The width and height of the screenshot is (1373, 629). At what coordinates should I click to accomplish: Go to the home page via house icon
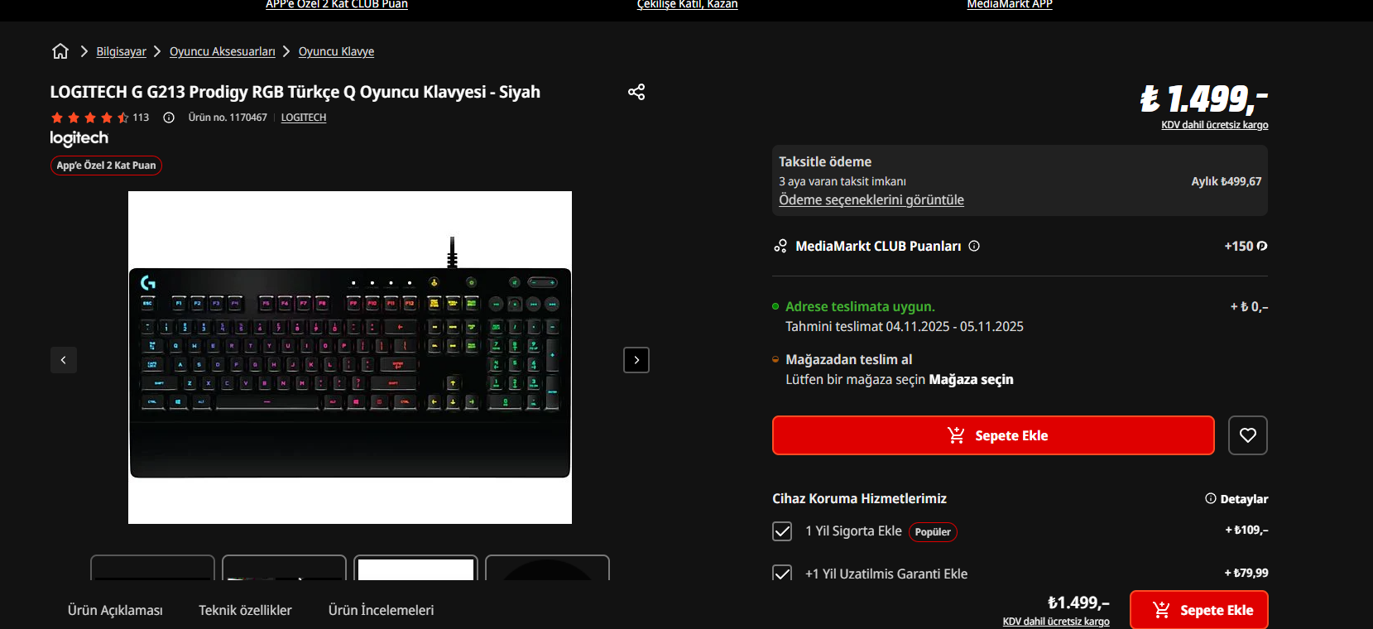coord(60,51)
